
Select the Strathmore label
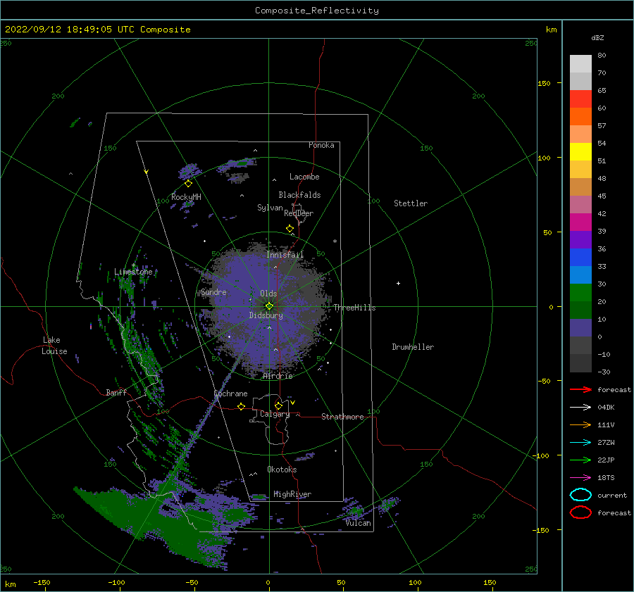click(342, 417)
